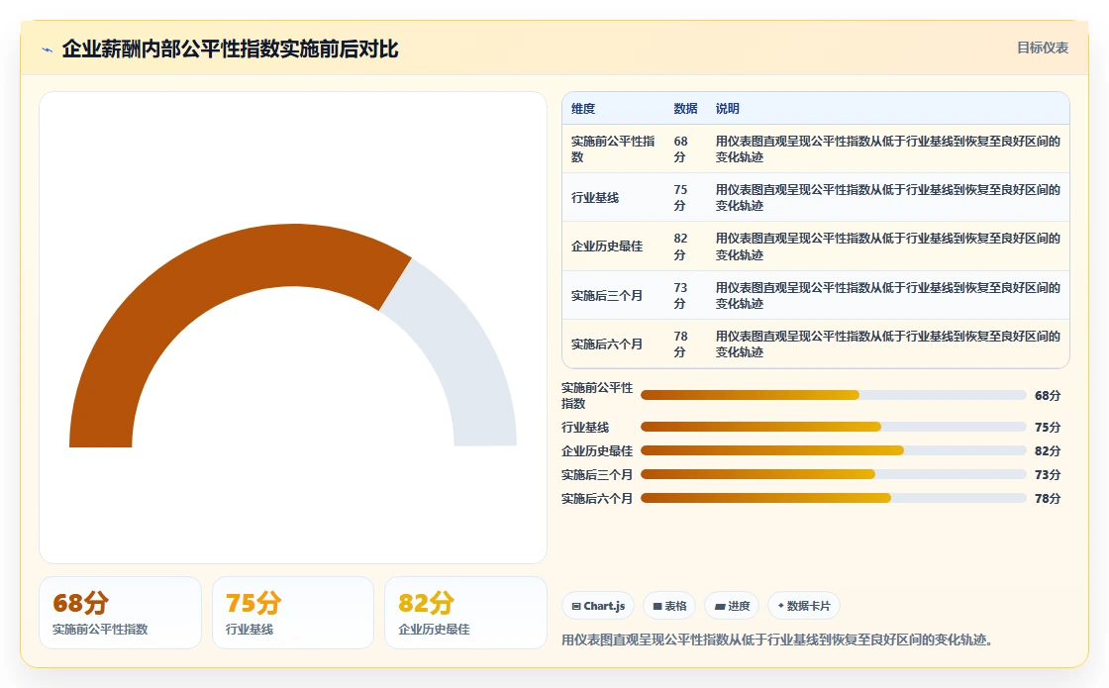Click the Chart.js tag chip

pyautogui.click(x=598, y=606)
